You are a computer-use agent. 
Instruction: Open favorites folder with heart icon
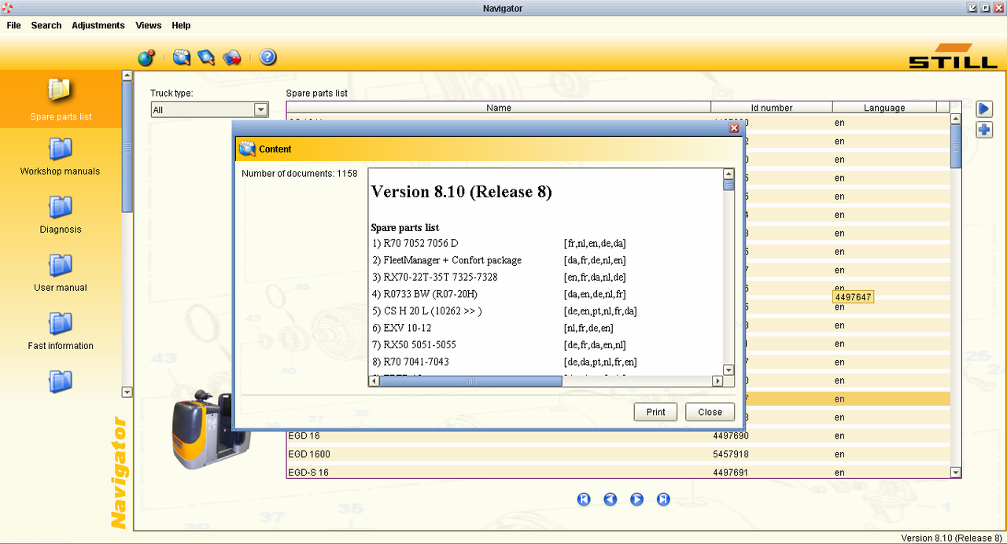(x=231, y=57)
